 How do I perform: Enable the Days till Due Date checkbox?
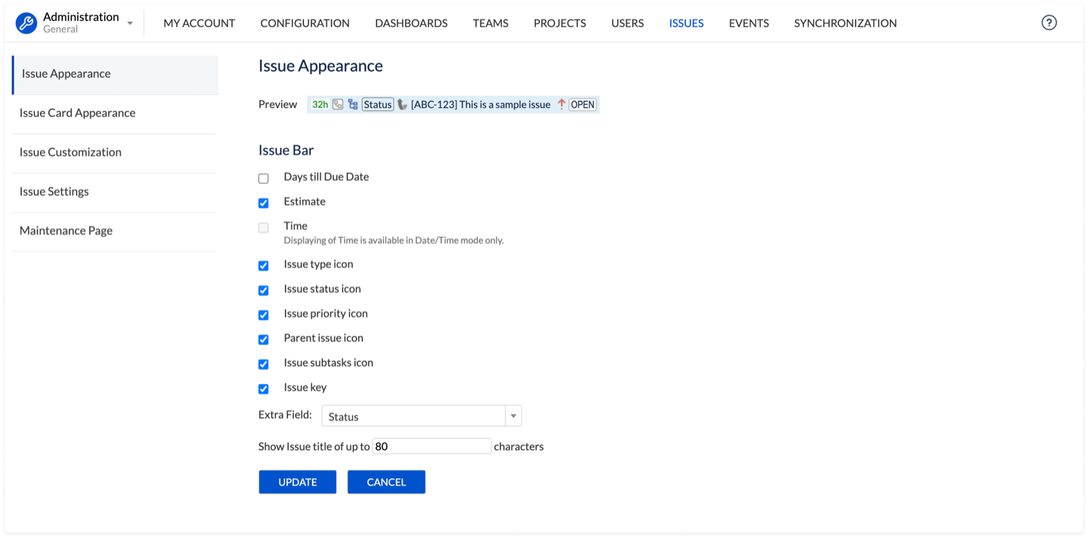tap(264, 178)
